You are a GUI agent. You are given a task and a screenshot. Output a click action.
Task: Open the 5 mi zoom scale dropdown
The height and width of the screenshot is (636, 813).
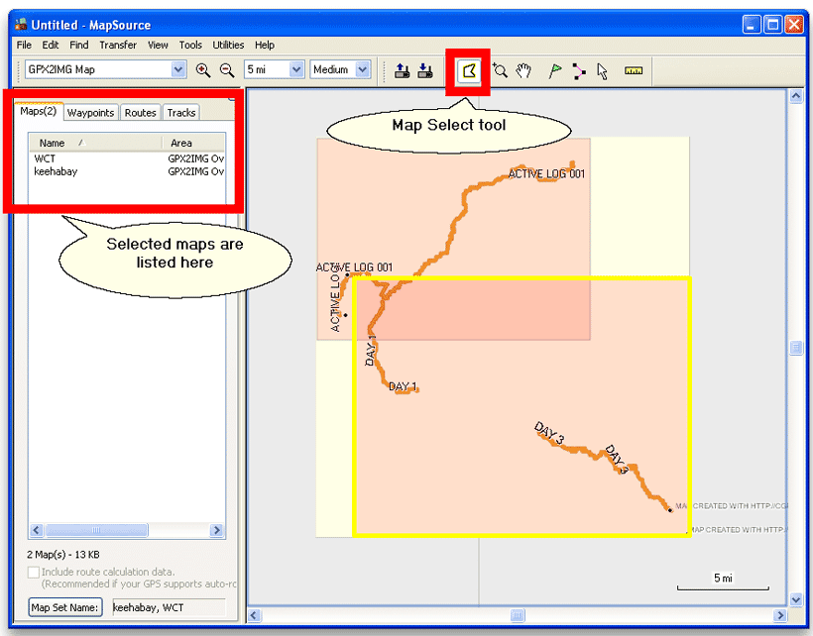point(296,69)
